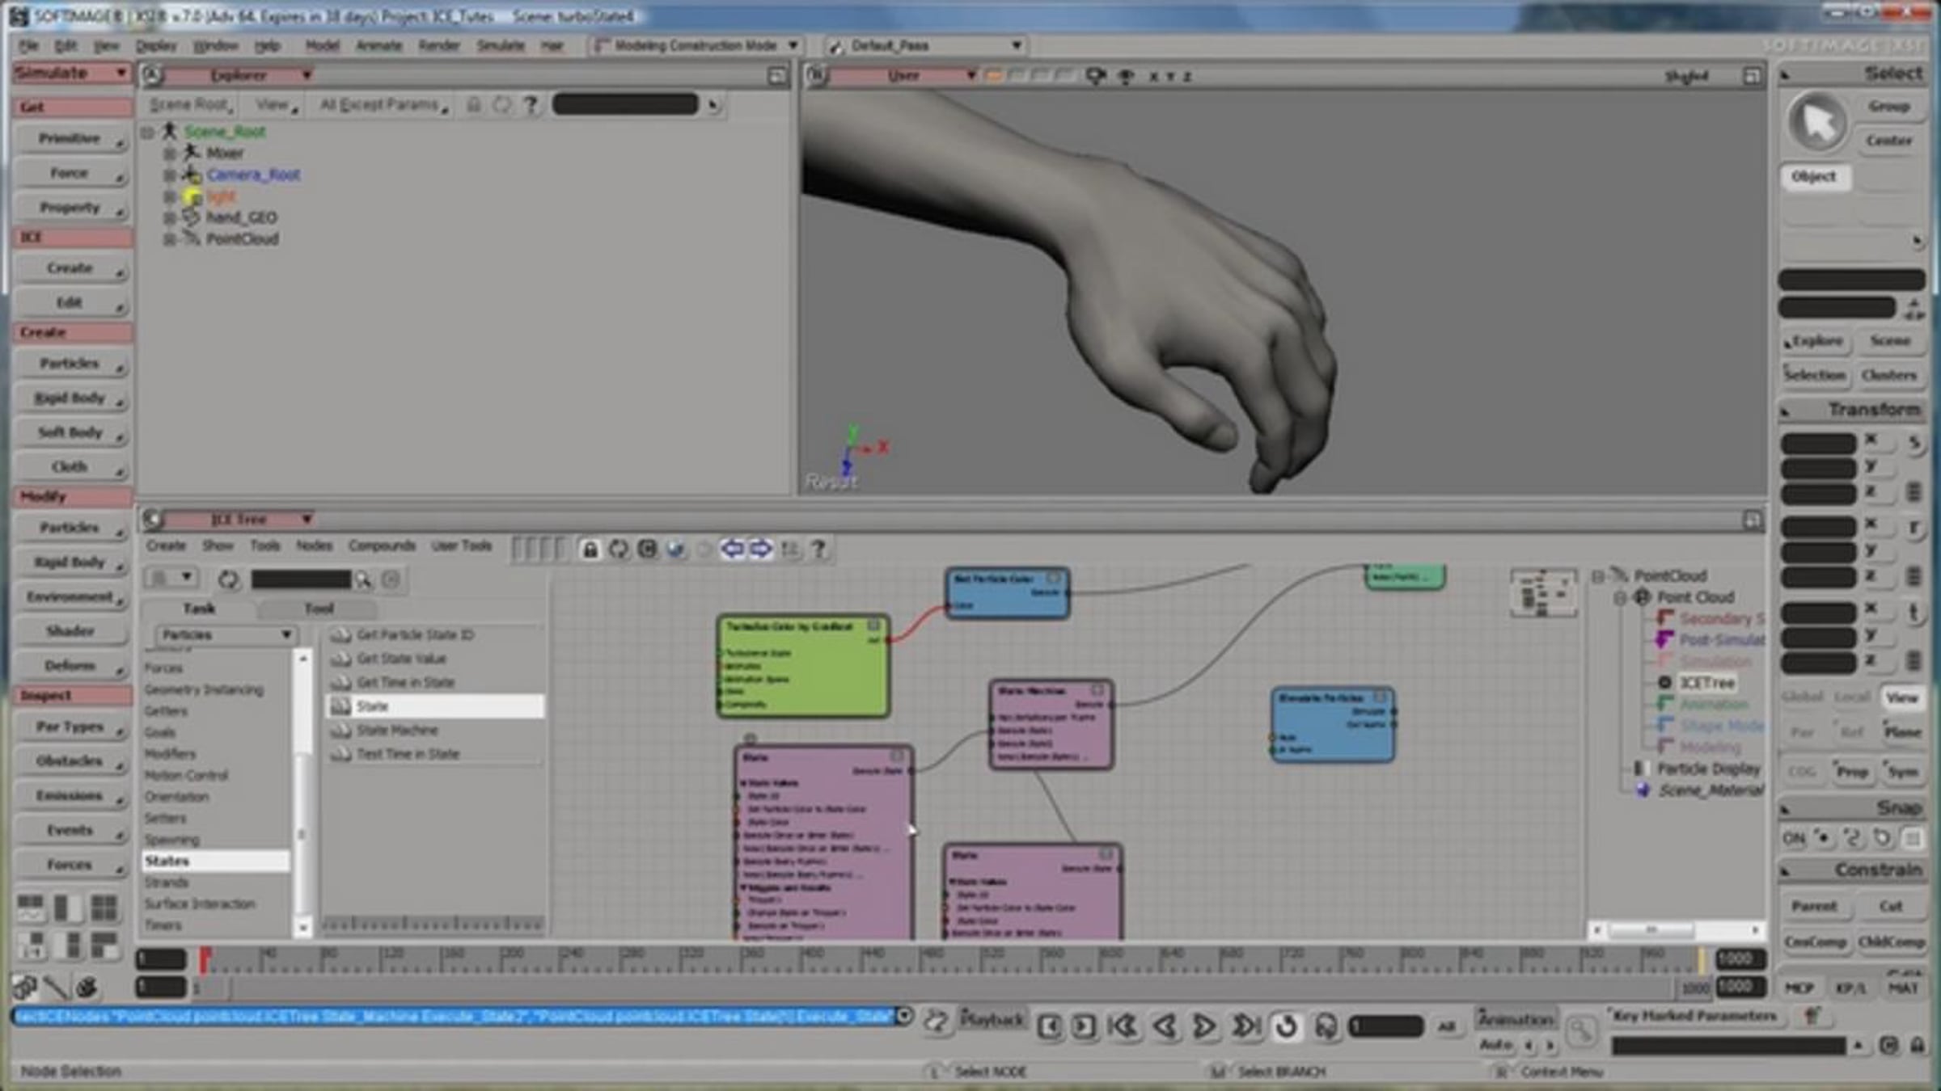
Task: Expand the Camera_Root node in Explorer
Action: tap(169, 175)
